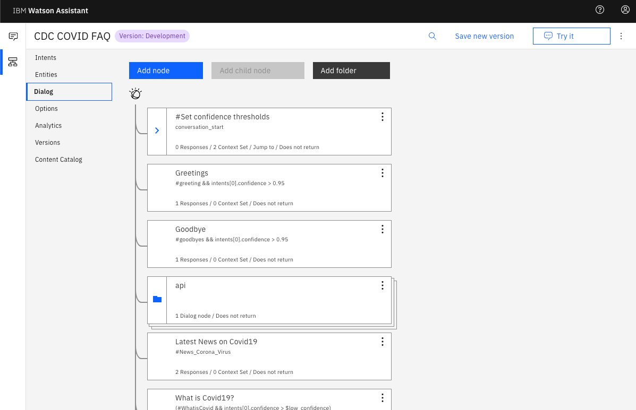Click the Add child node button
The height and width of the screenshot is (410, 636).
[x=258, y=71]
